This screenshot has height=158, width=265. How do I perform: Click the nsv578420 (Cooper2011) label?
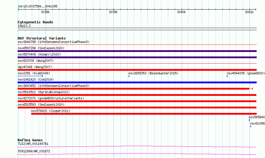tap(51, 111)
